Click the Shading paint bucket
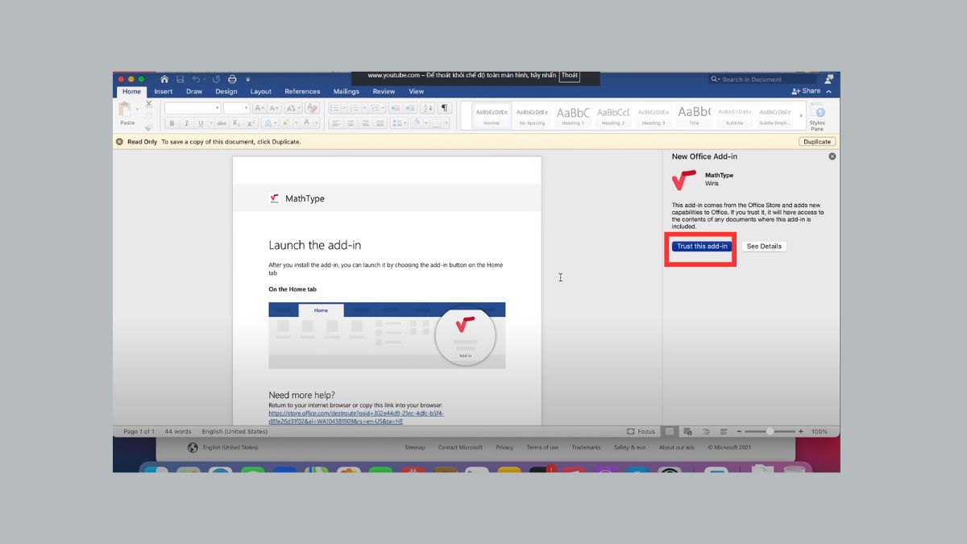The image size is (967, 544). point(417,123)
